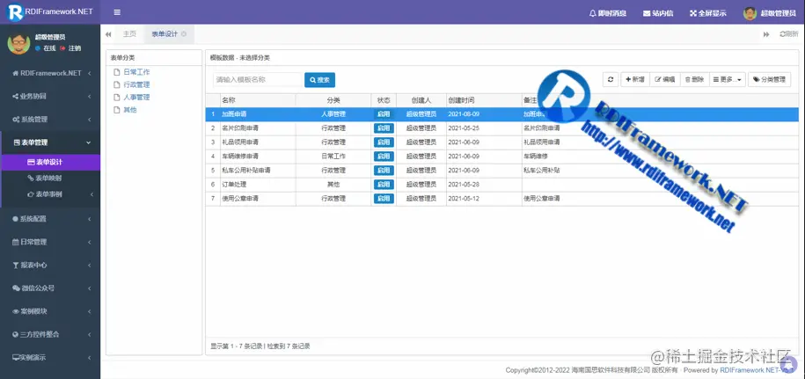Expand the 系统管理 sidebar menu
805x379 pixels.
[x=50, y=120]
